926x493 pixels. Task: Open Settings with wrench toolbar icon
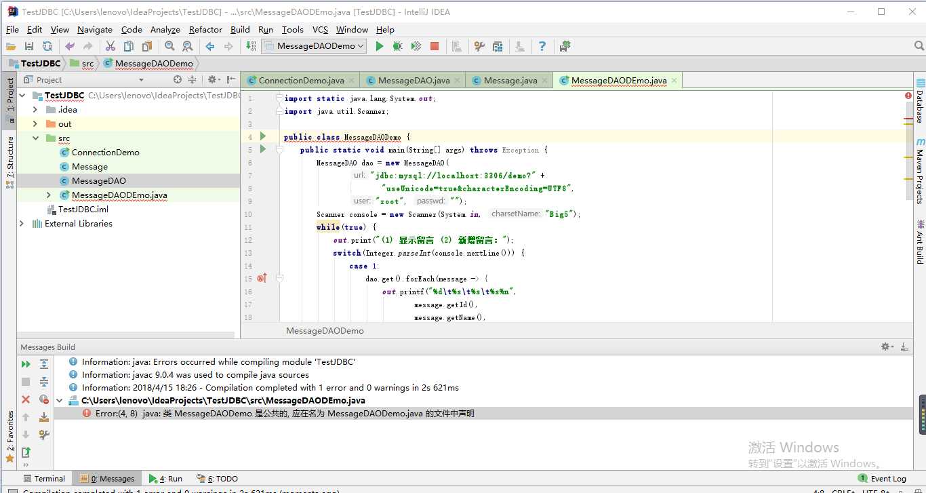(479, 46)
